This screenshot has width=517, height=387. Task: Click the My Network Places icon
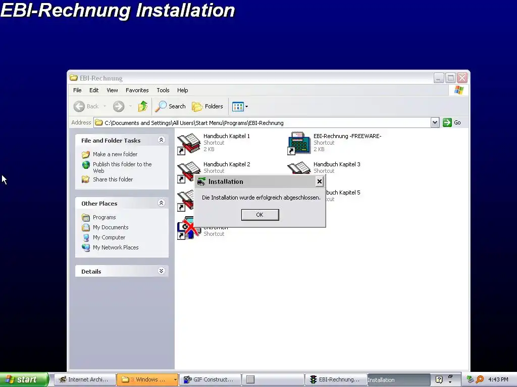point(86,247)
